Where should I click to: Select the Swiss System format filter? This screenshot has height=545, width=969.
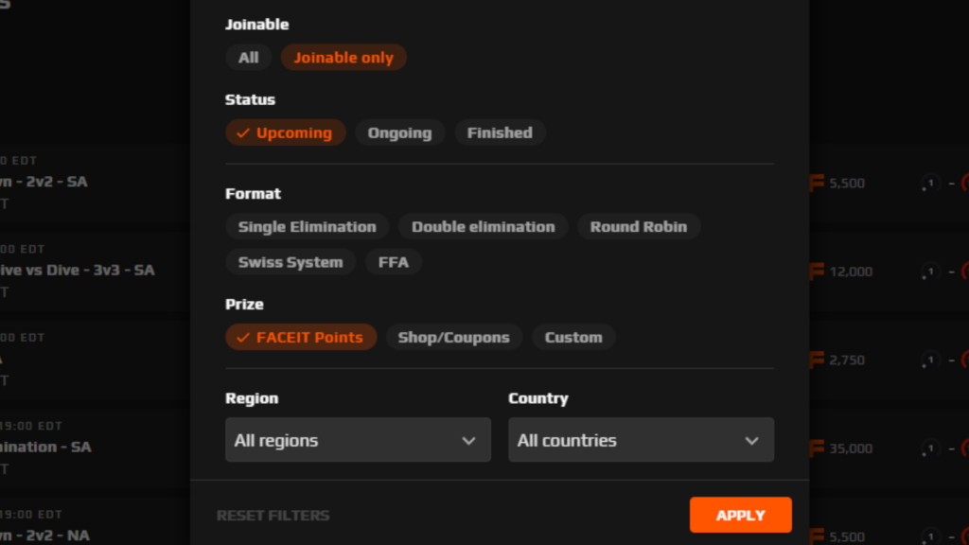[x=290, y=262]
